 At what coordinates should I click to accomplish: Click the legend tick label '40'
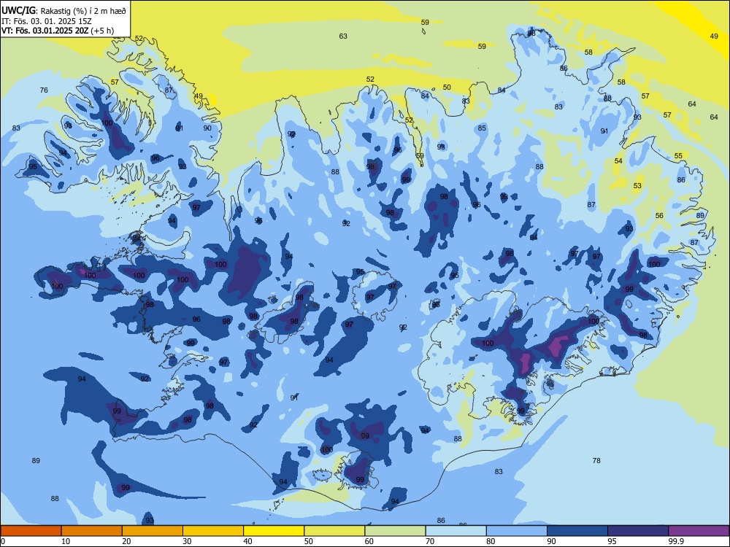247,541
